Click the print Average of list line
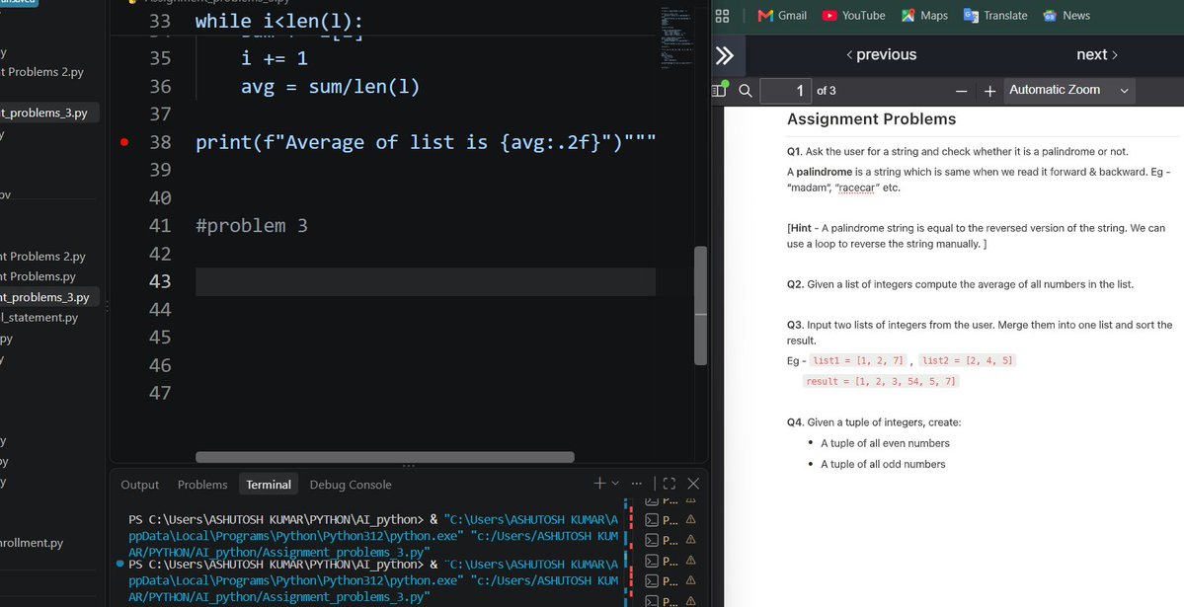The width and height of the screenshot is (1184, 607). 426,142
